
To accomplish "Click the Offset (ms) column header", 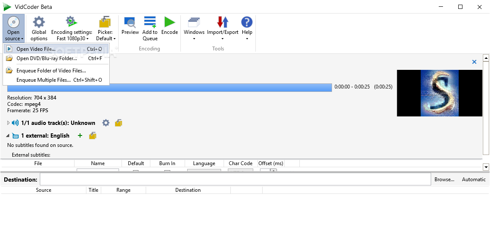I will (271, 163).
